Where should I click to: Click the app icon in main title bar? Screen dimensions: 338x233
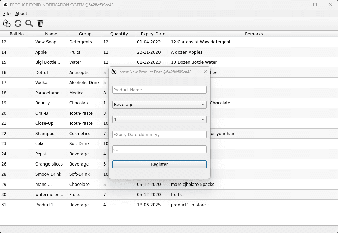click(x=5, y=5)
